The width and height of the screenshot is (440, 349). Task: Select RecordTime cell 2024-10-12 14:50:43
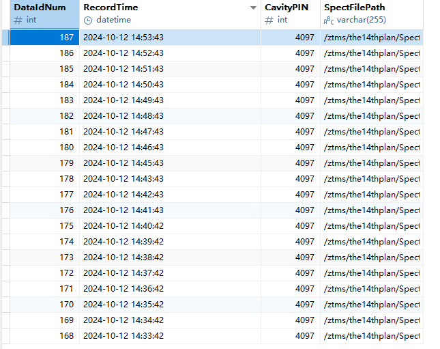[123, 85]
